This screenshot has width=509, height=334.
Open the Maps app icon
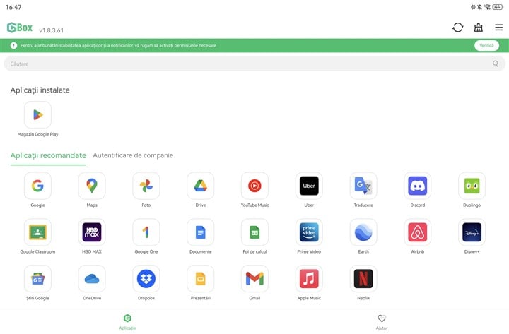[x=92, y=186]
